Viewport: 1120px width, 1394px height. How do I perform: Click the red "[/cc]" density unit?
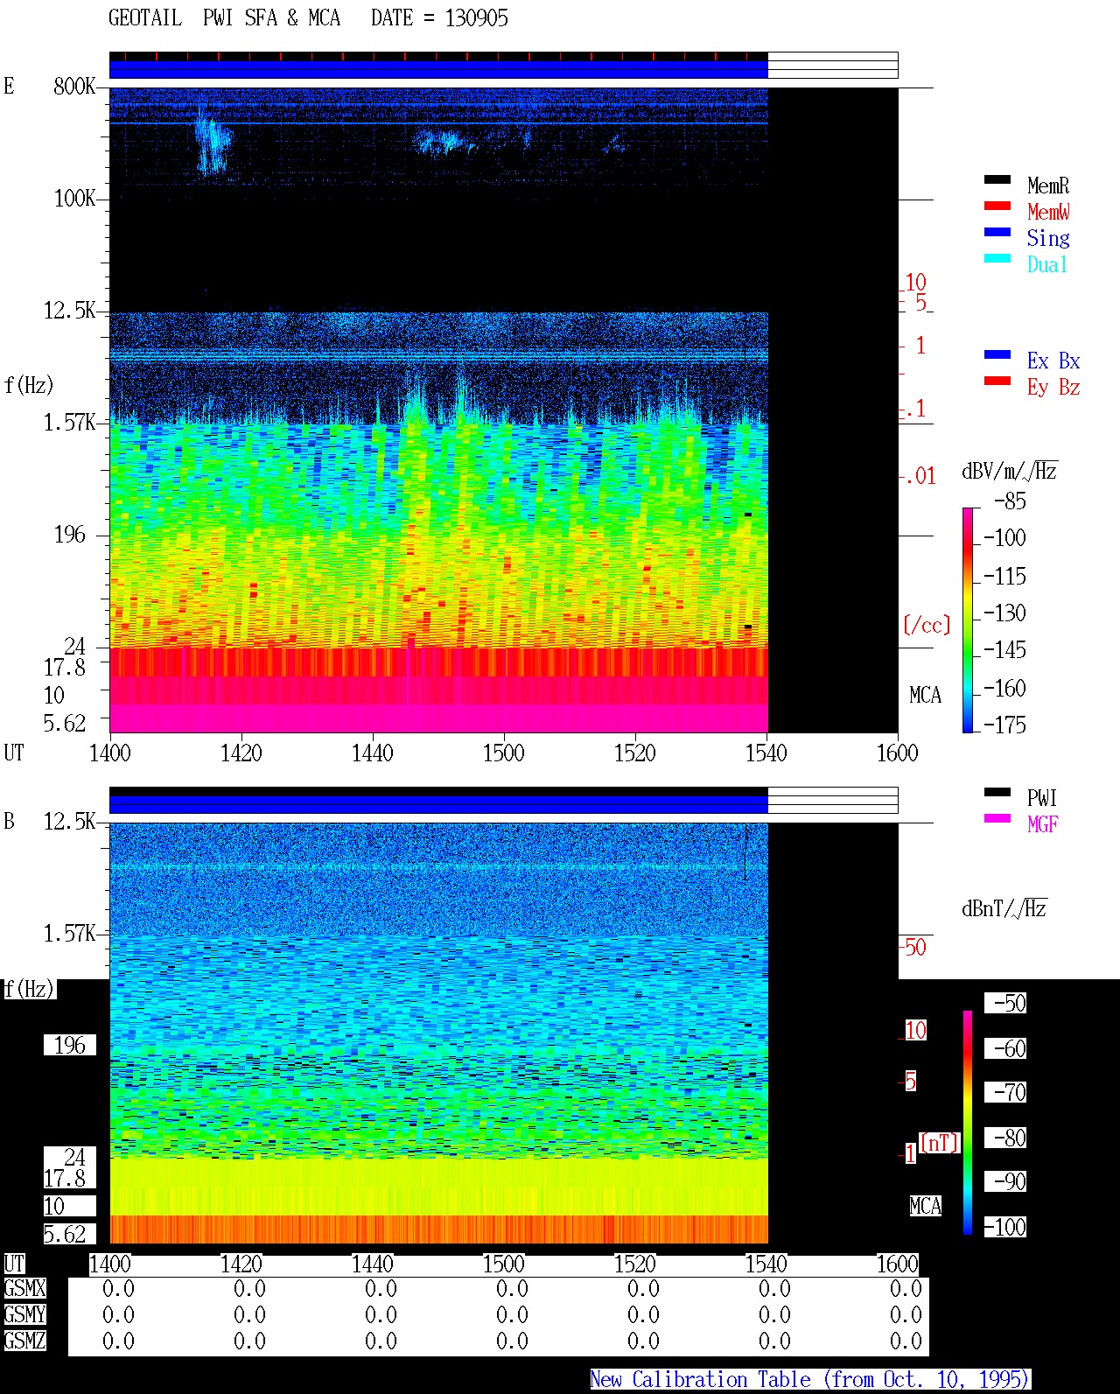coord(927,625)
